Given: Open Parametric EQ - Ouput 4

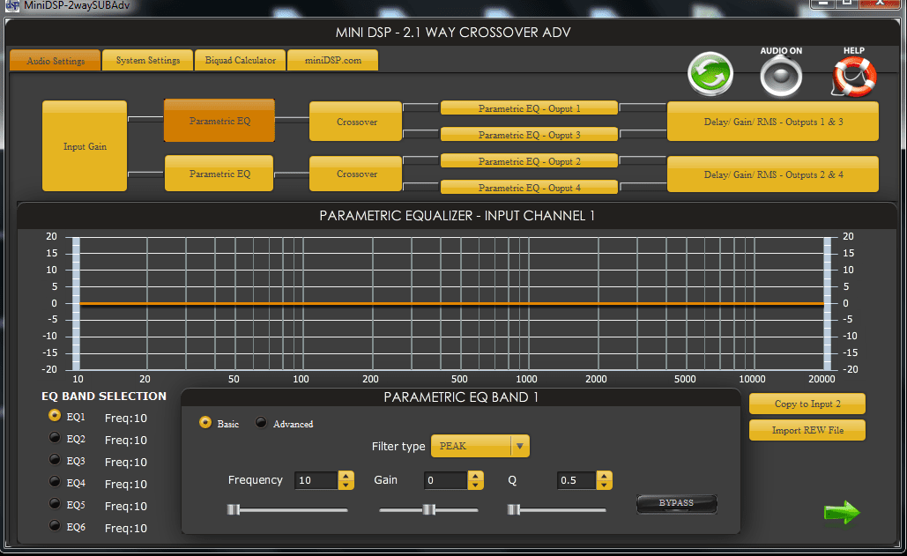Looking at the screenshot, I should [x=529, y=188].
